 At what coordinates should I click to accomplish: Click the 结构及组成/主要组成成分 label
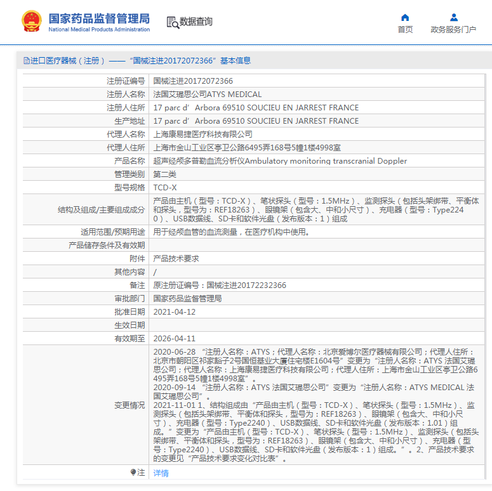tap(102, 210)
